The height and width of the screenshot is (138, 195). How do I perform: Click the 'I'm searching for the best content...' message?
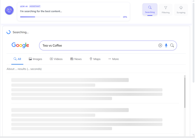point(41,11)
